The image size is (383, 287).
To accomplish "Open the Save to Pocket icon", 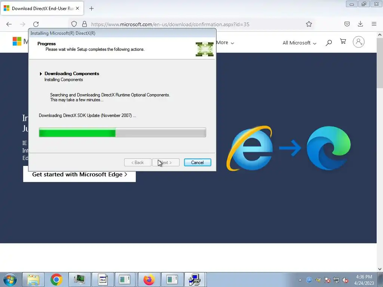I will pyautogui.click(x=347, y=24).
